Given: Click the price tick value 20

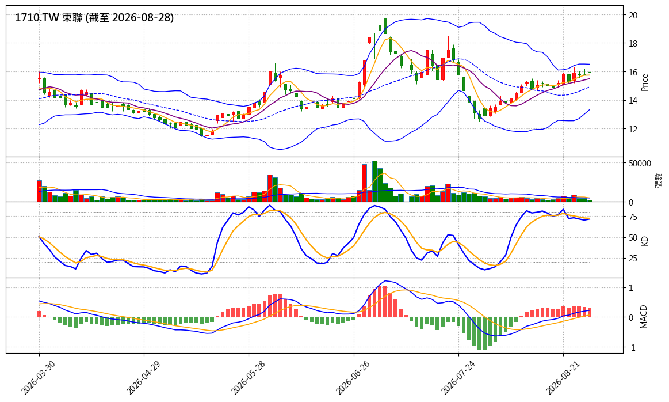Looking at the screenshot, I should pos(633,16).
